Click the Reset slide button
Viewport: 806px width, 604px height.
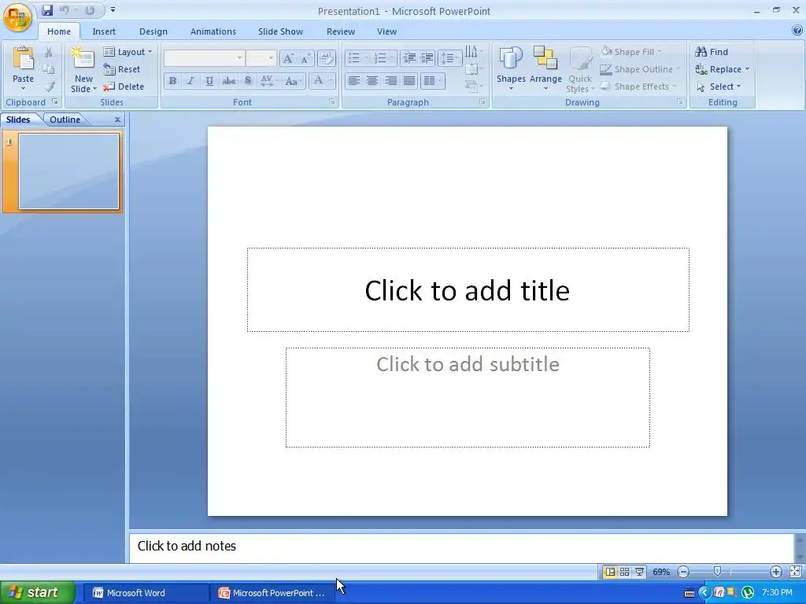(122, 69)
